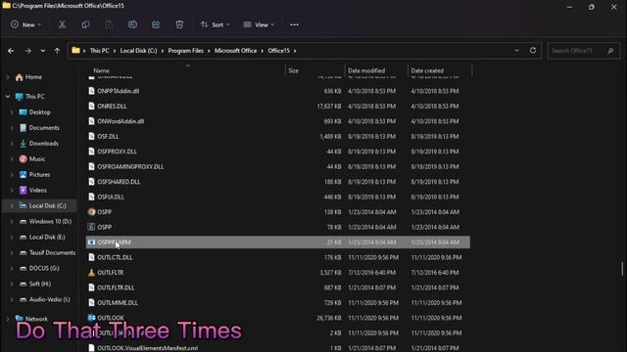Viewport: 627px width, 352px height.
Task: Open Documents in the navigation pane
Action: (44, 128)
